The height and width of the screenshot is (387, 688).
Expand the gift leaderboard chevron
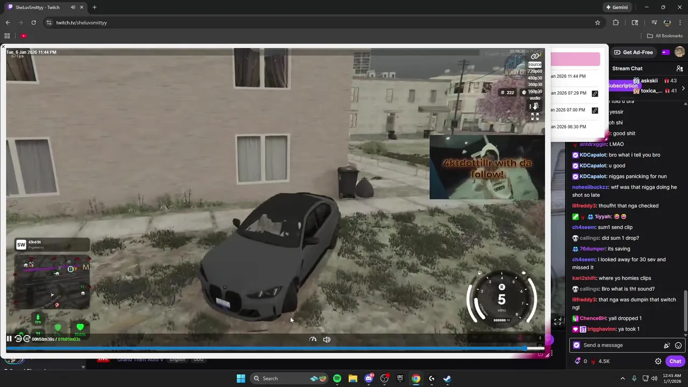pyautogui.click(x=683, y=88)
